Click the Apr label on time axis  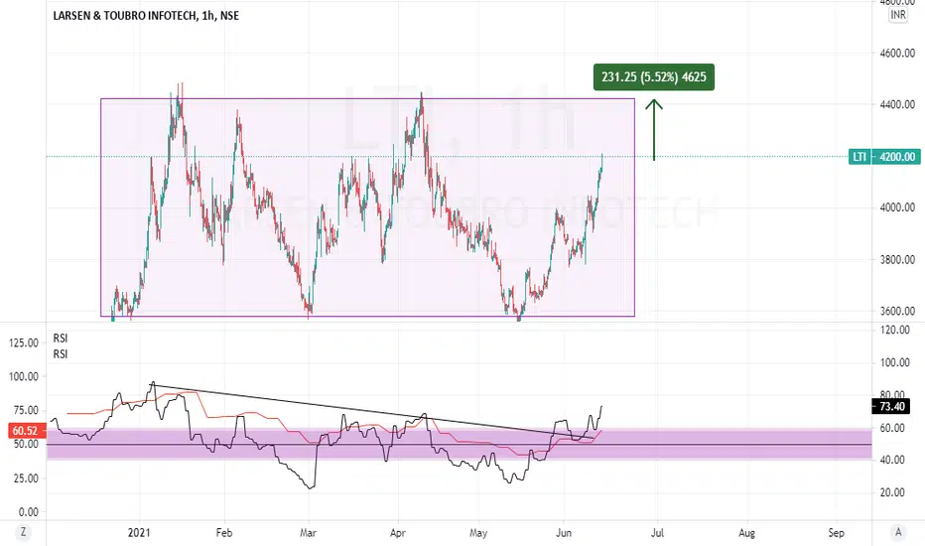(398, 532)
